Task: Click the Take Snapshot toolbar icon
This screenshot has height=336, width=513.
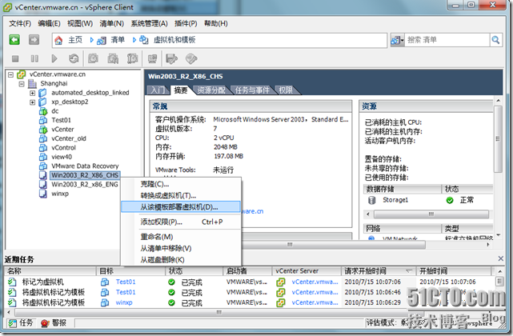Action: [x=94, y=59]
